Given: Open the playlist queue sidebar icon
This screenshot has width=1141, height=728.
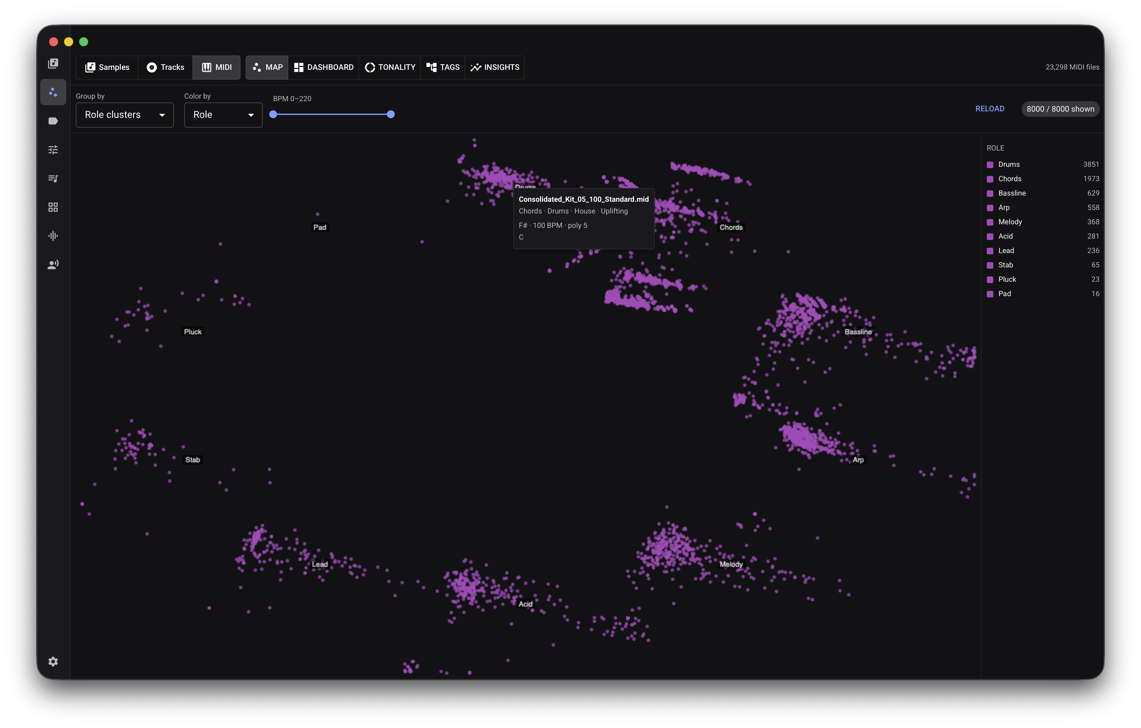Looking at the screenshot, I should pos(53,179).
